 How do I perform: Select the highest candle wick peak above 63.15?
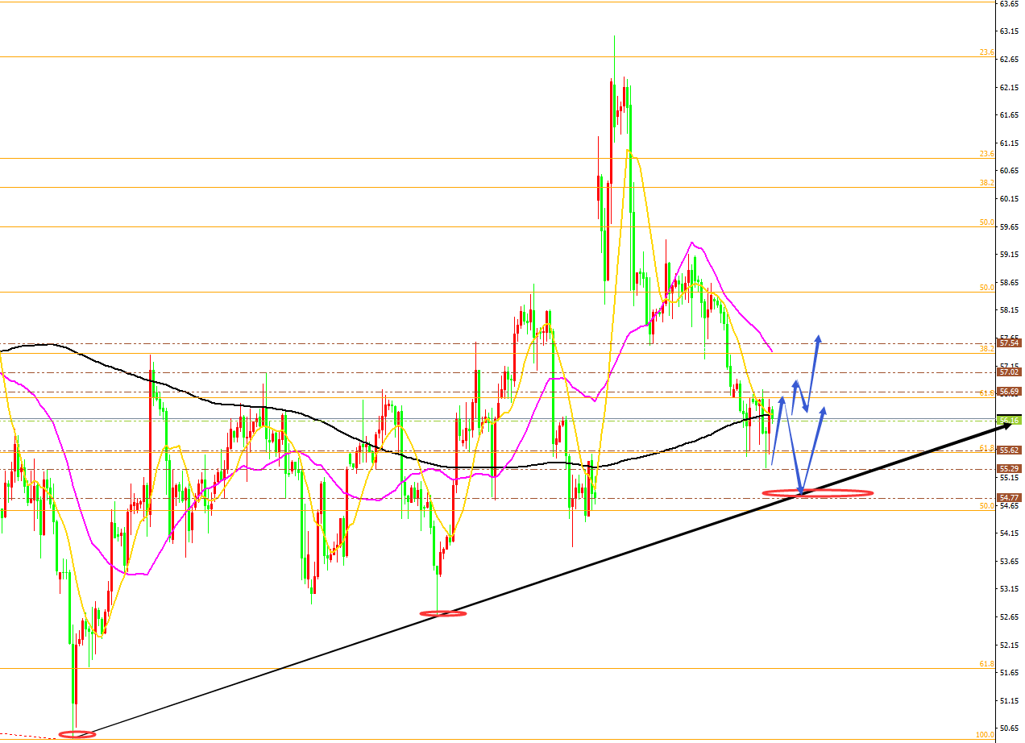tap(614, 37)
